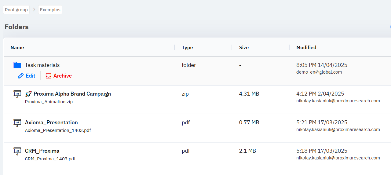
Task: Click presentation icon beside Proxima Alpha Brand Campaign
Action: pos(17,94)
